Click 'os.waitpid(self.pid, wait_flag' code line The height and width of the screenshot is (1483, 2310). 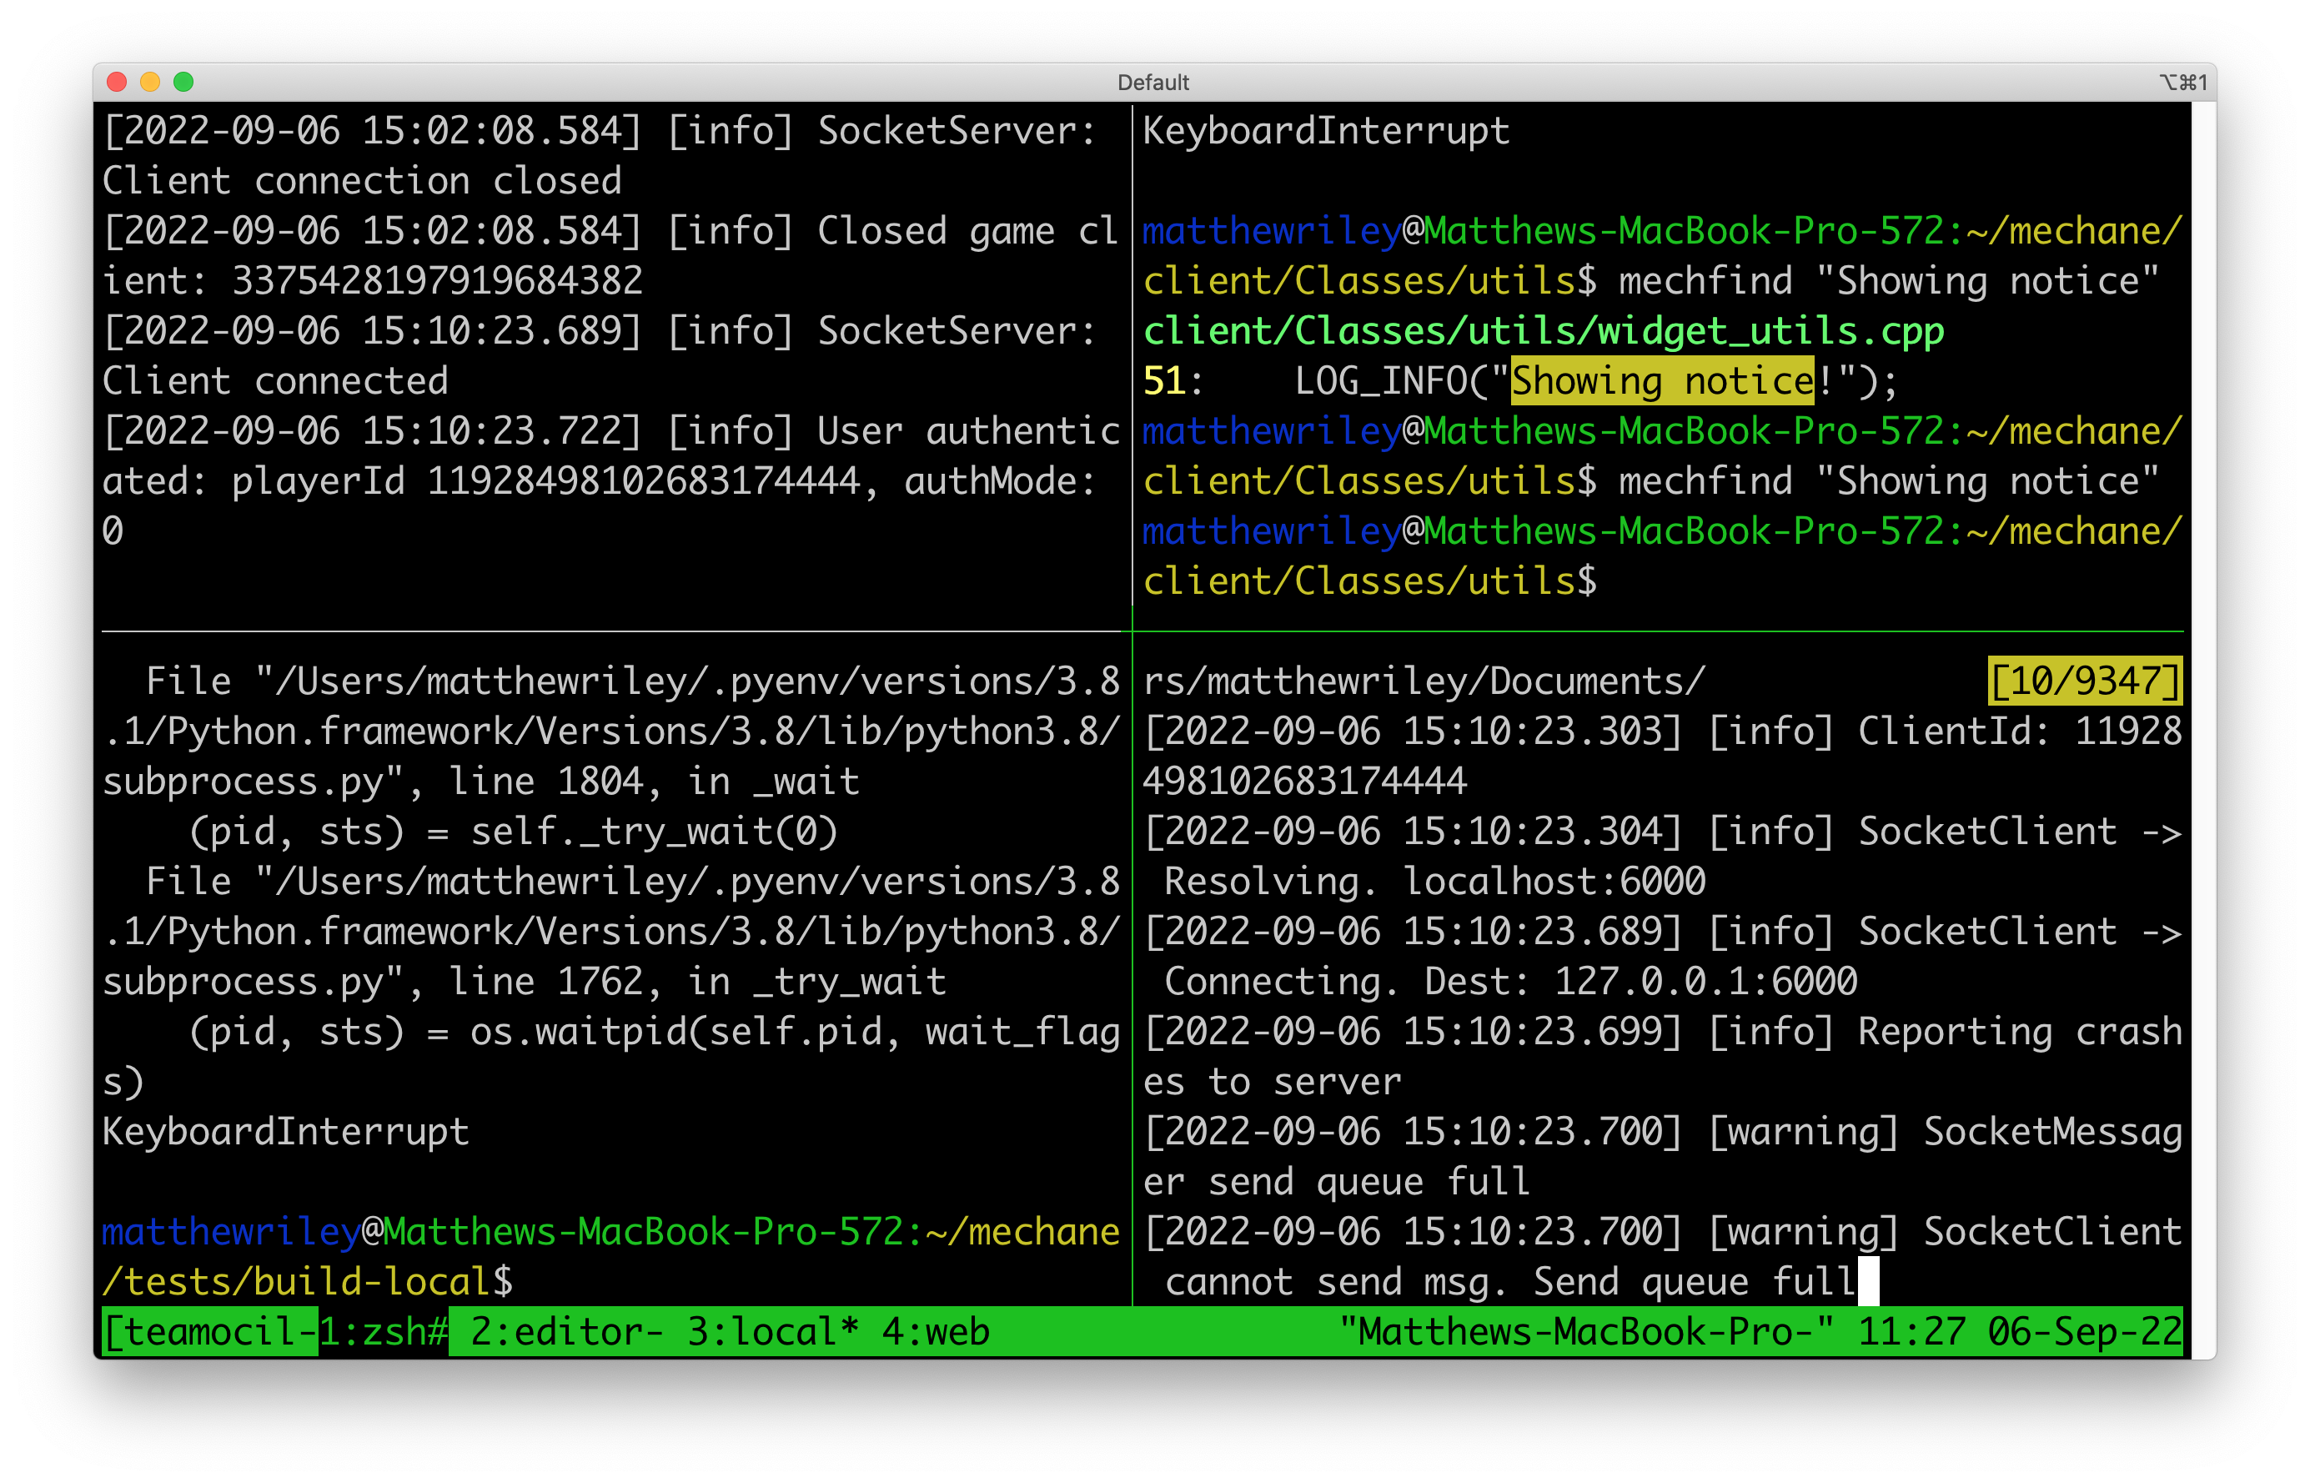point(795,1032)
